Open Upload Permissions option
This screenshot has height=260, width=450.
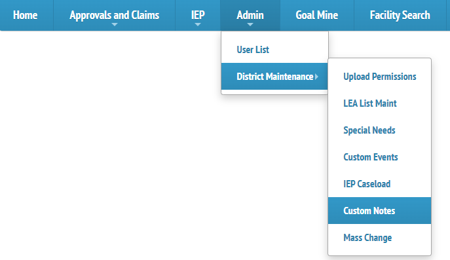tap(379, 77)
